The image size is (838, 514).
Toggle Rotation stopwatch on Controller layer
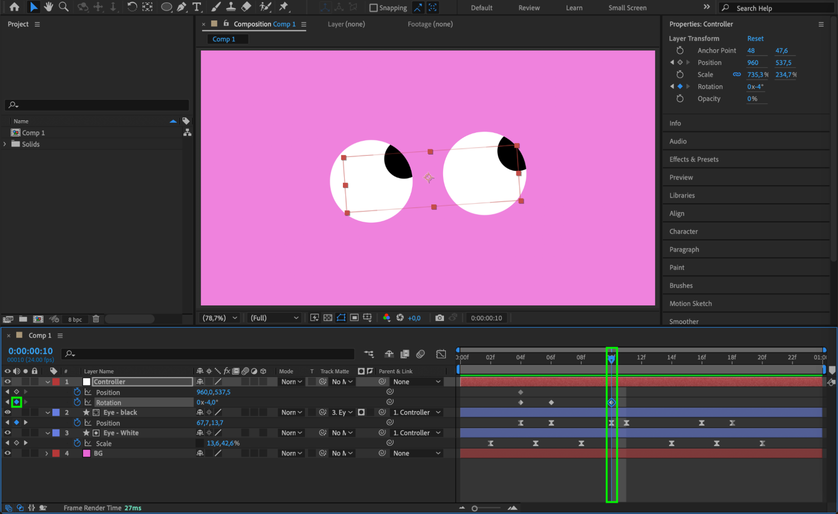77,402
